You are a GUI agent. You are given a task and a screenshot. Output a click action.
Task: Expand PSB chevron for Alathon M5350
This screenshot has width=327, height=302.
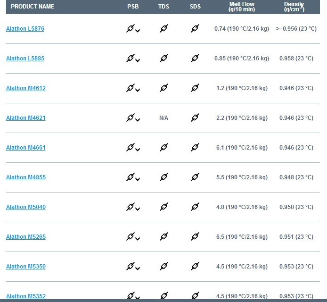pyautogui.click(x=138, y=268)
